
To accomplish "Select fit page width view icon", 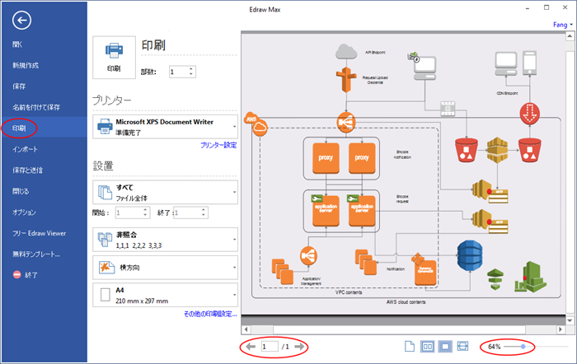I will pos(462,347).
